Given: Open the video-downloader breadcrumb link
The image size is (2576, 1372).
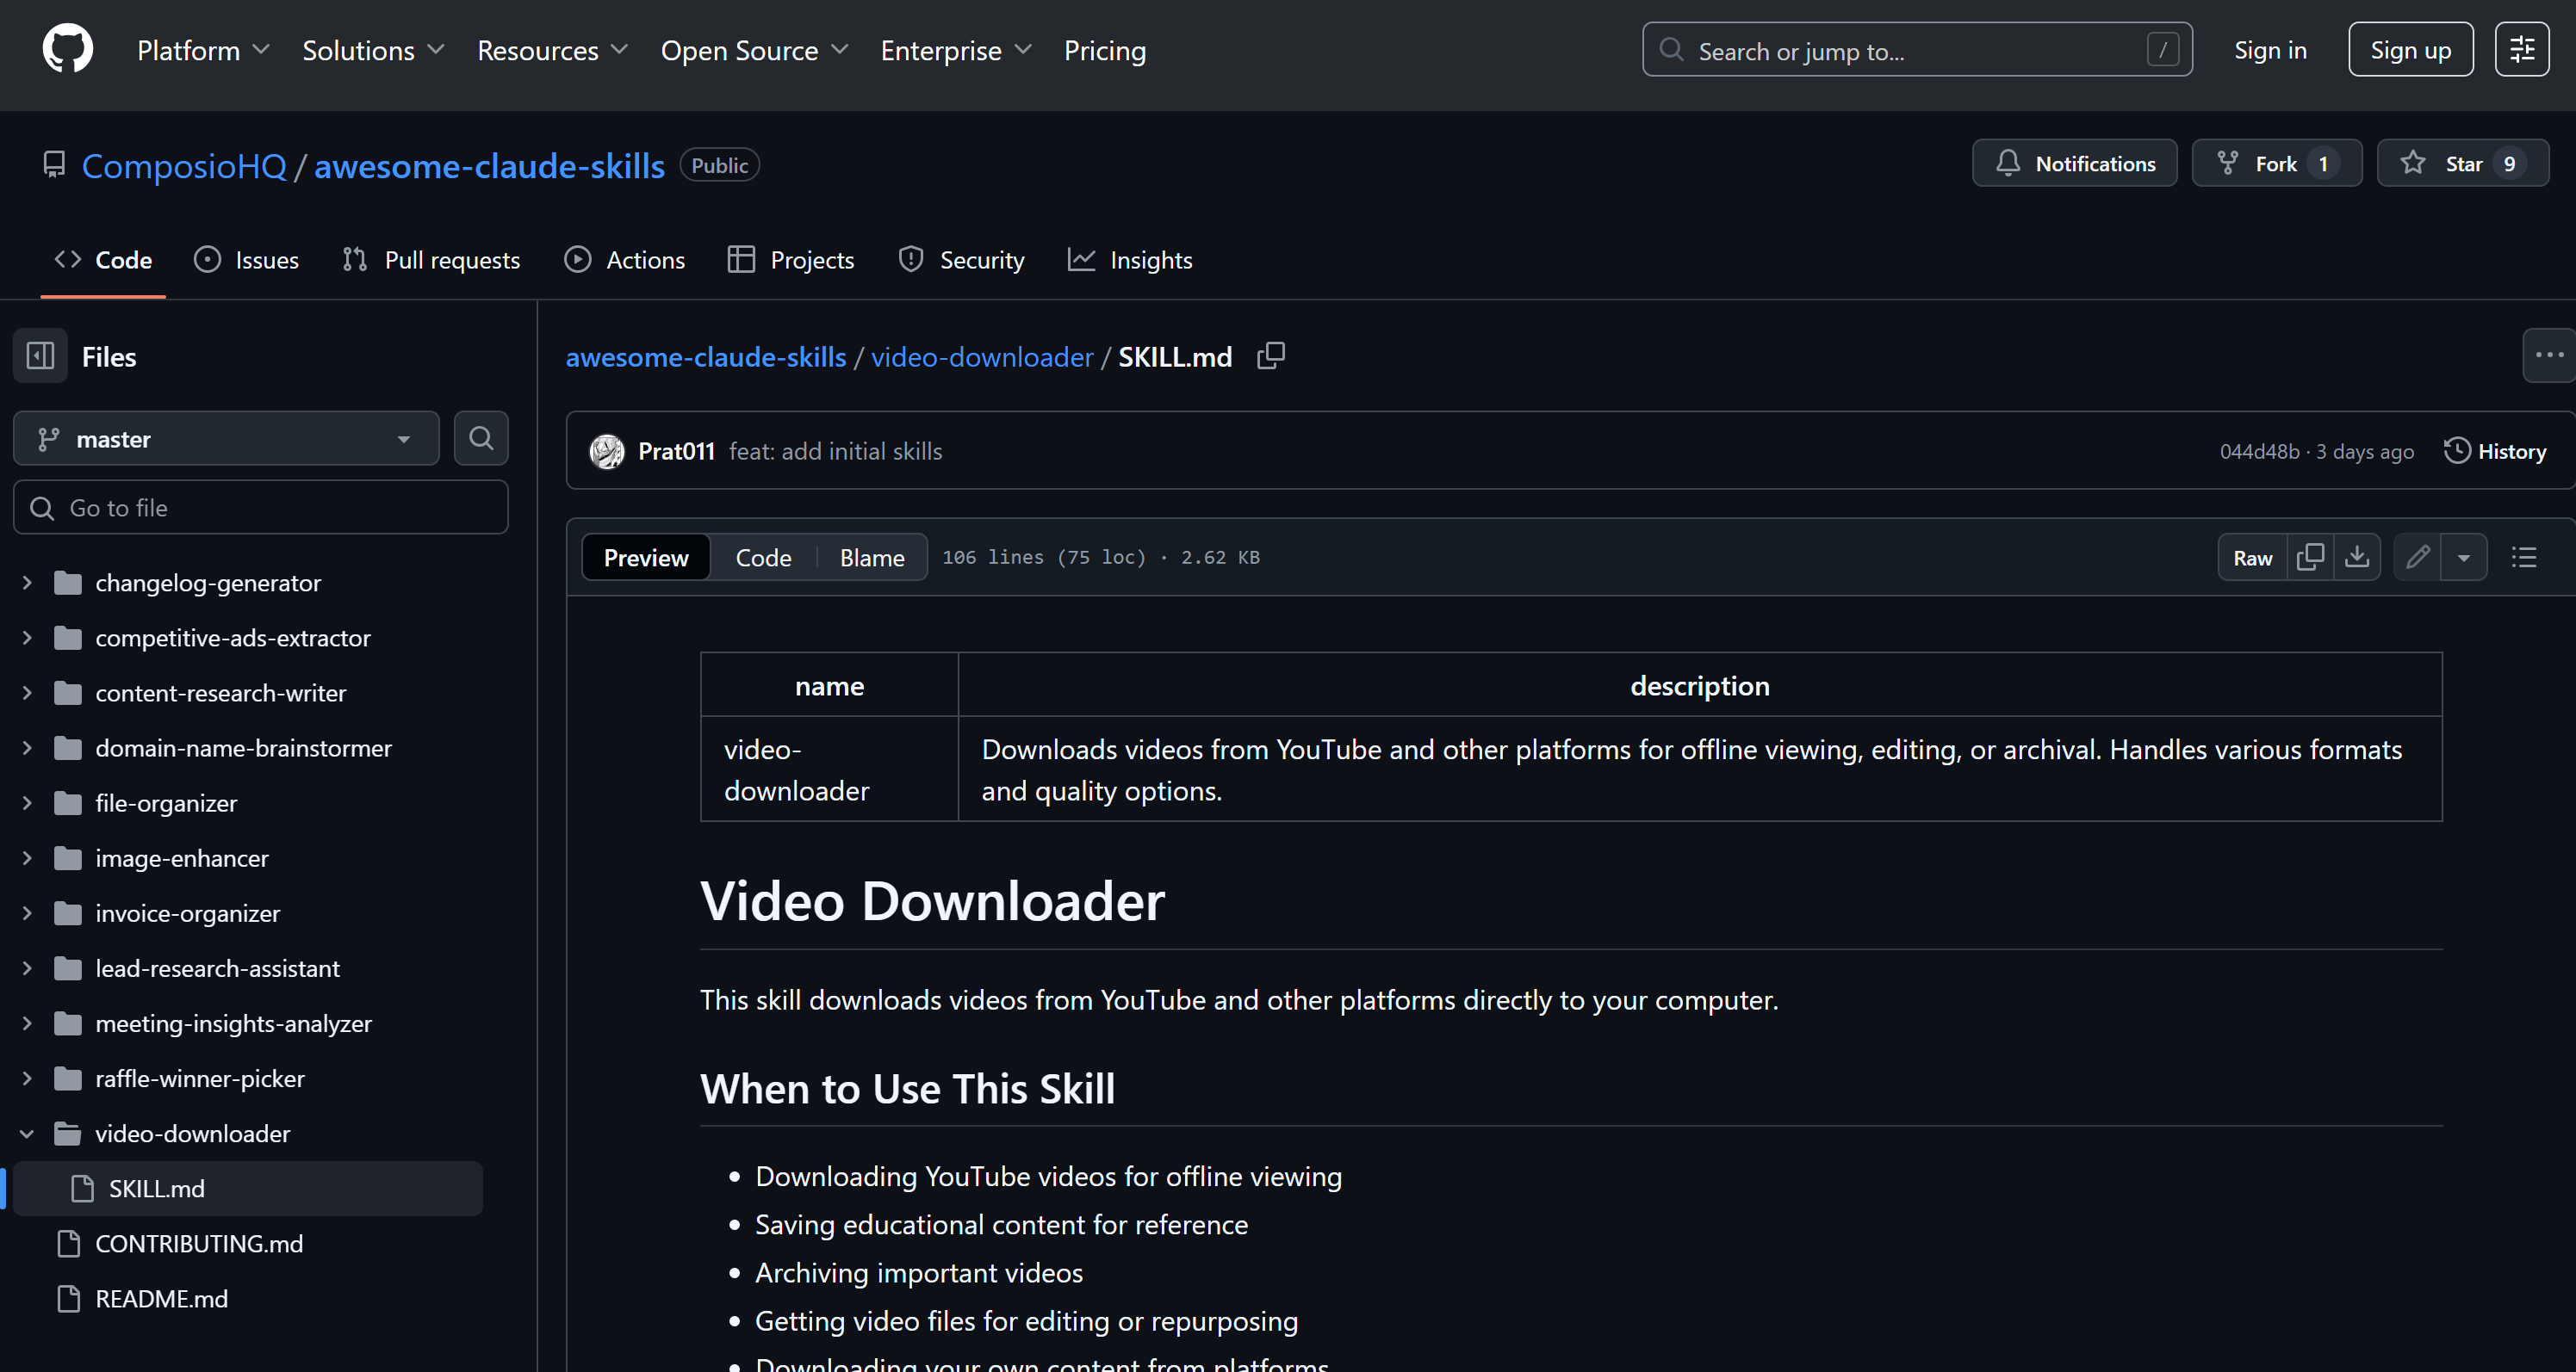Looking at the screenshot, I should (x=981, y=356).
